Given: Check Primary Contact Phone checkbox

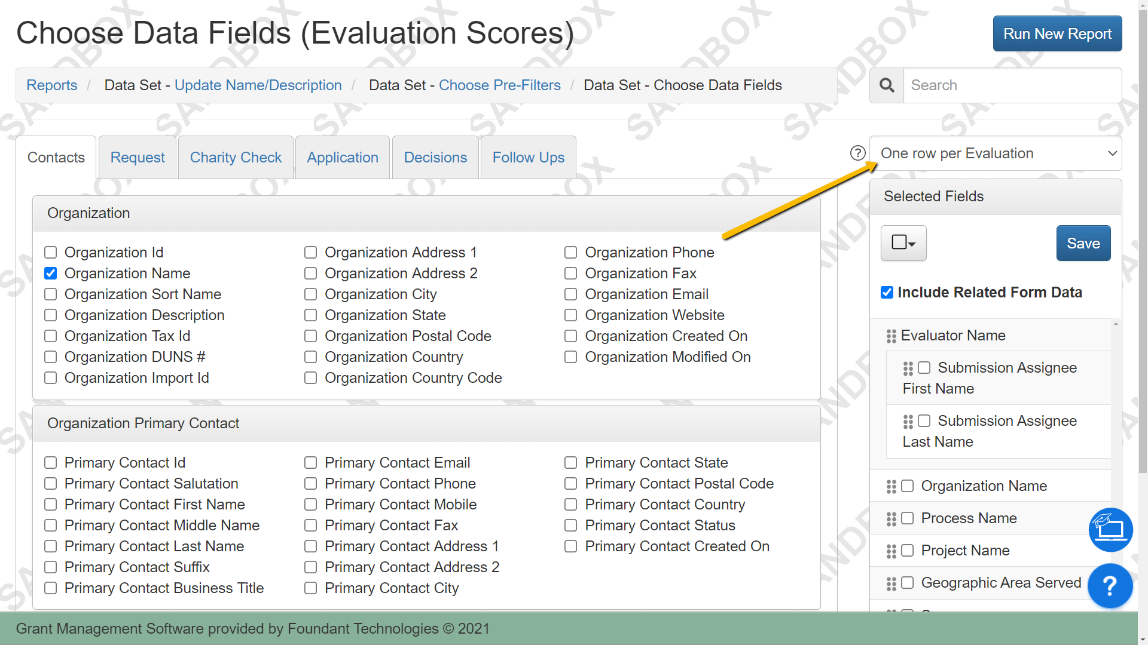Looking at the screenshot, I should tap(311, 484).
